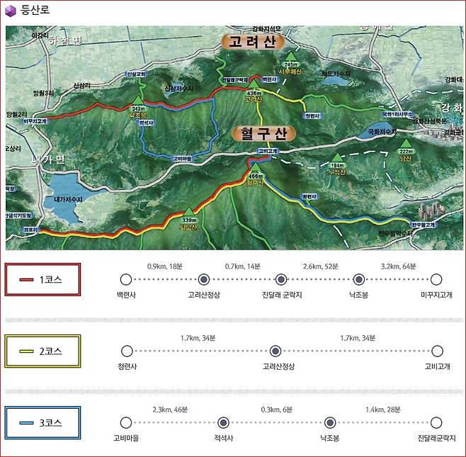Select 미꾸지고개 endpoint circle in course 1

pos(436,279)
